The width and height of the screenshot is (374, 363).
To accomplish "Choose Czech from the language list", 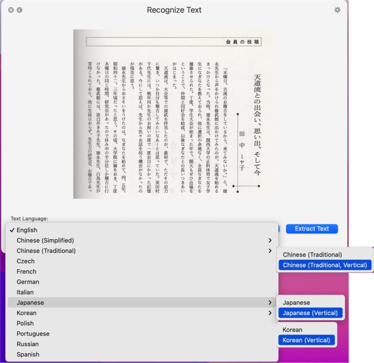I will tap(25, 261).
